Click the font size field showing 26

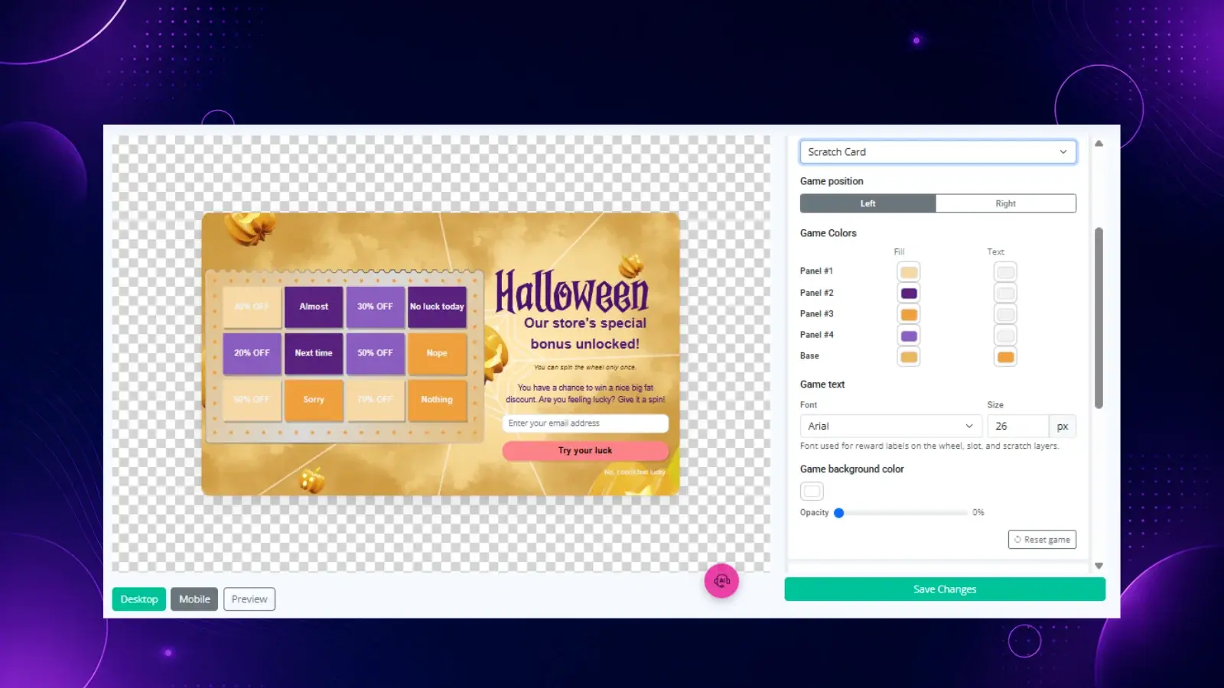(1017, 426)
